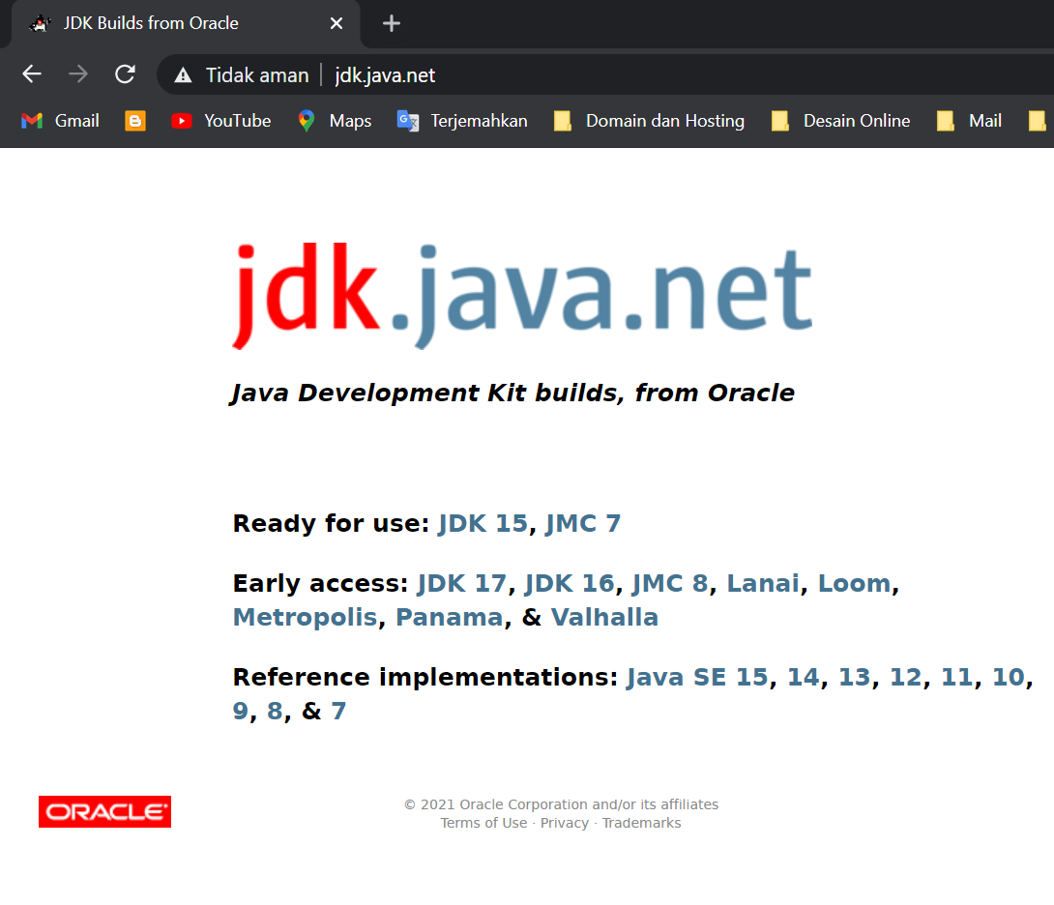Open the Java SE 9 reference link
The image size is (1054, 905).
pos(241,711)
